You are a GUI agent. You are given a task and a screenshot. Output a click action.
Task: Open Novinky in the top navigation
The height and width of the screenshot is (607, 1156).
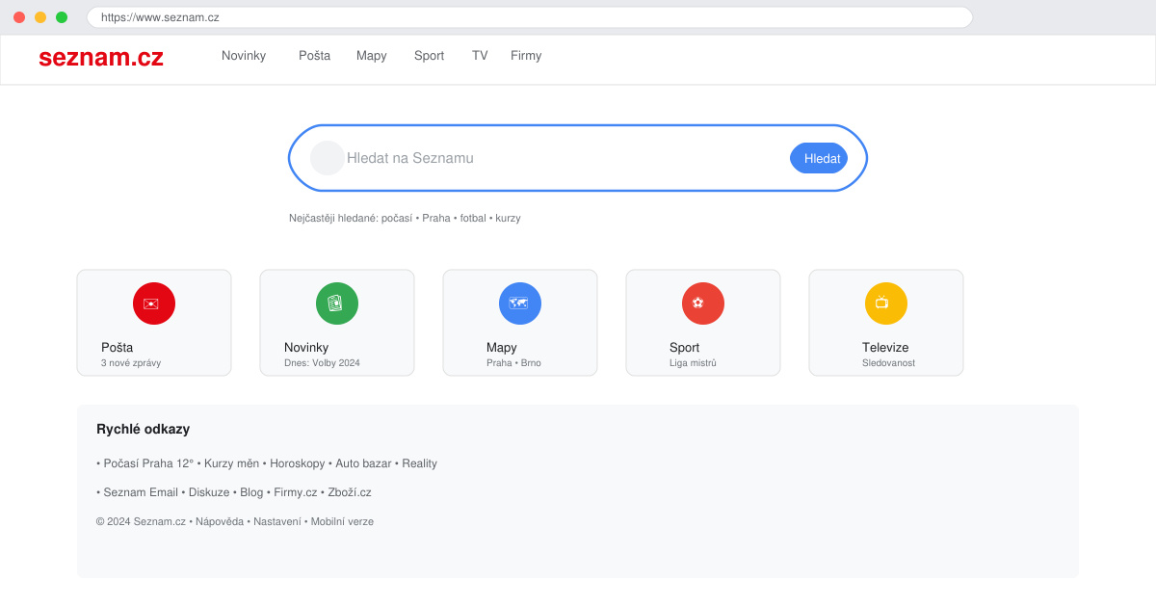tap(244, 56)
